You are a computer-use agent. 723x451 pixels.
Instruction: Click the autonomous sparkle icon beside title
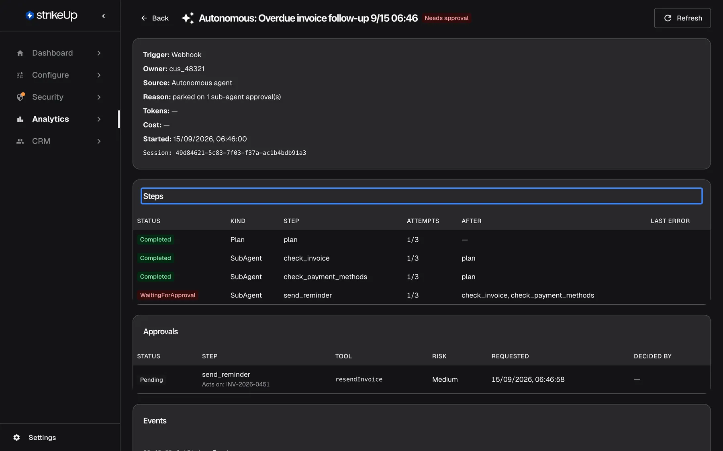188,18
